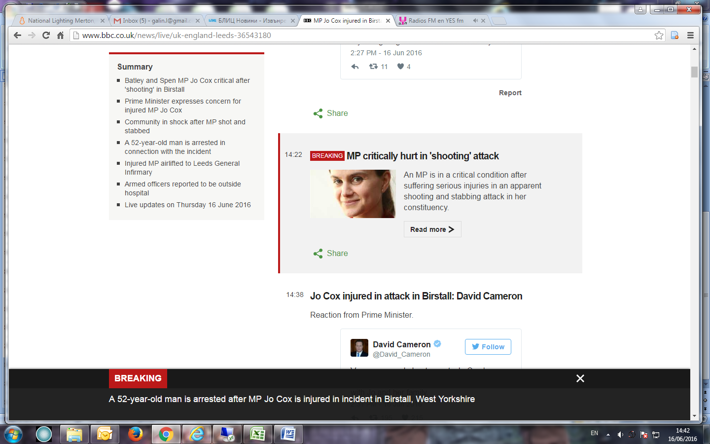
Task: Go back with the browser back arrow
Action: [18, 35]
